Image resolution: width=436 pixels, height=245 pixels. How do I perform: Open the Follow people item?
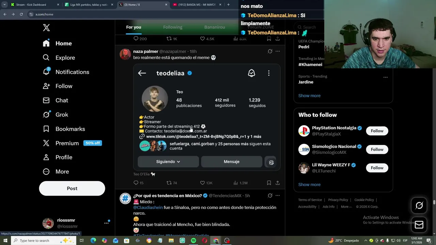tap(57, 86)
